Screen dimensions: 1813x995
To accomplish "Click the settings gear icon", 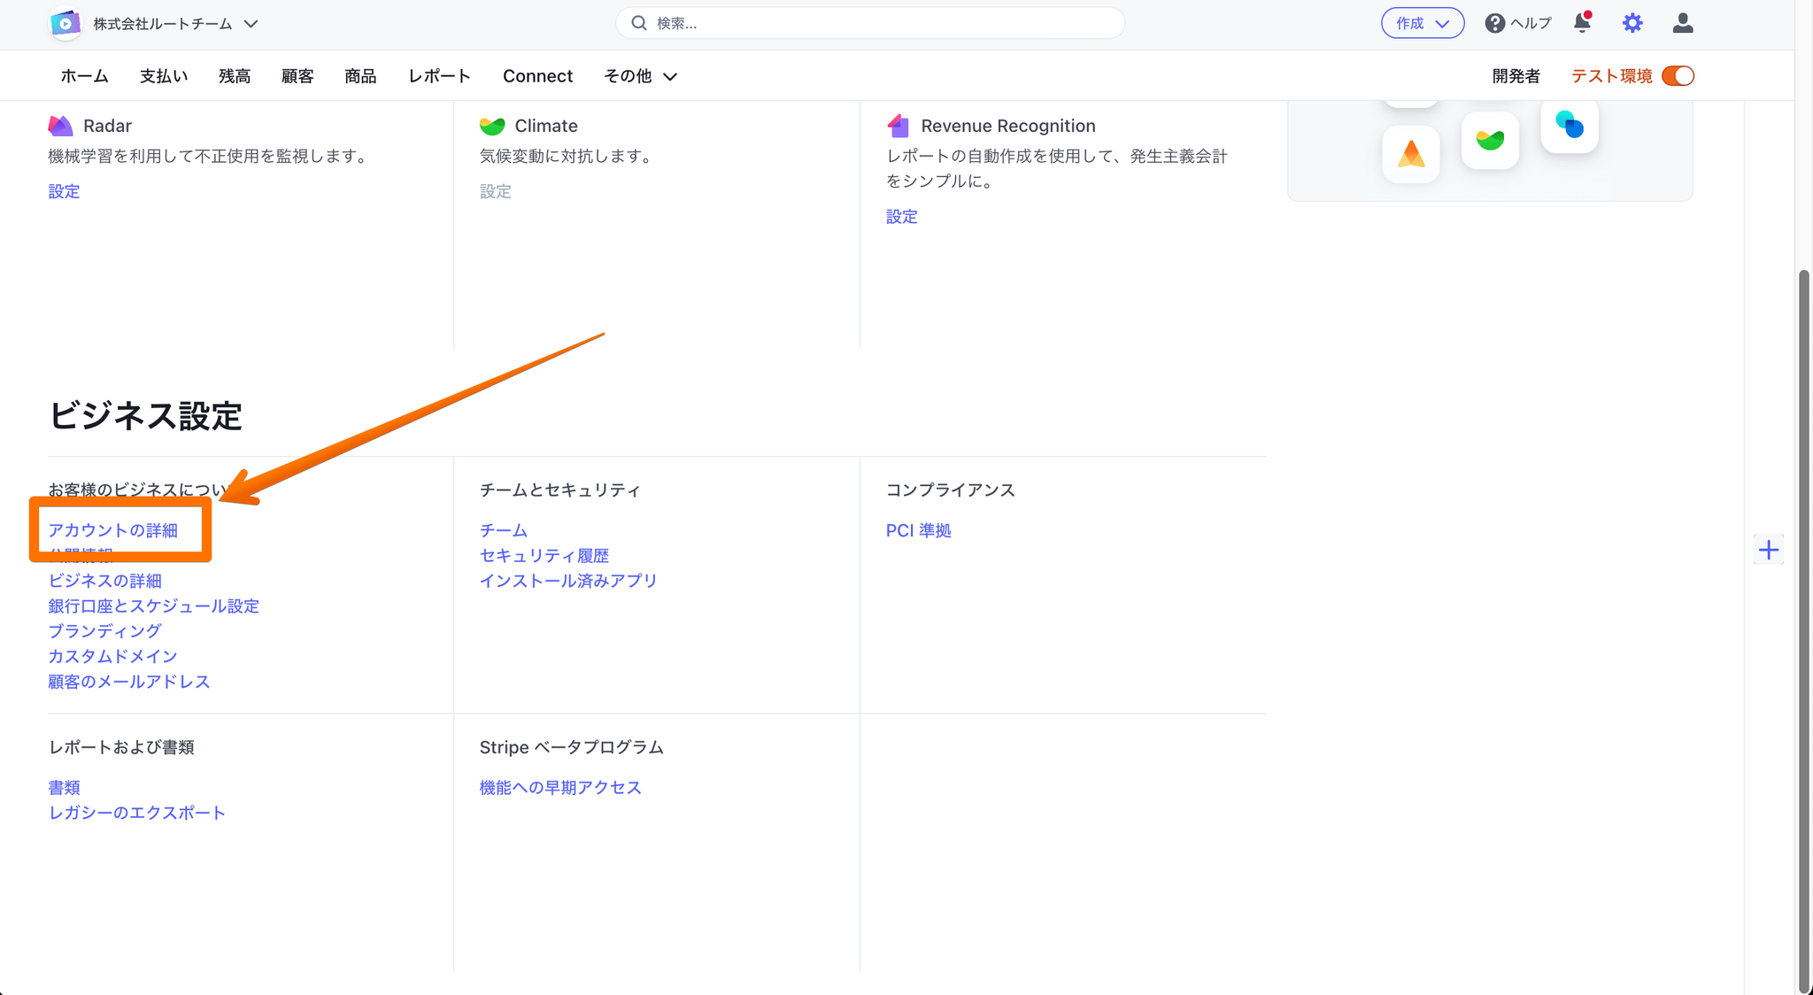I will [x=1632, y=23].
